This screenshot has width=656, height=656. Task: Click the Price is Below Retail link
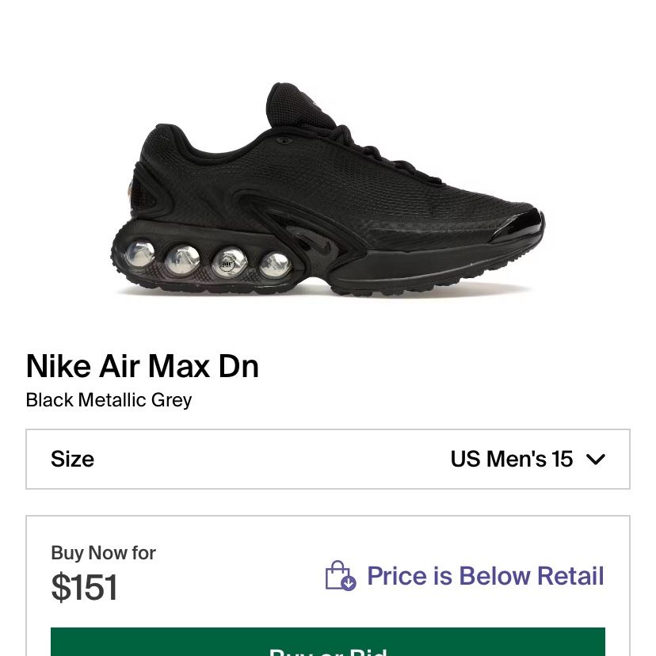click(x=486, y=576)
